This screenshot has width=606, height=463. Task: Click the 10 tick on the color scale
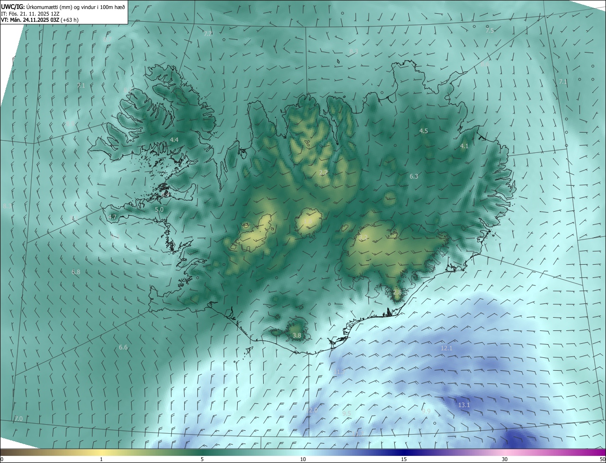pyautogui.click(x=303, y=459)
